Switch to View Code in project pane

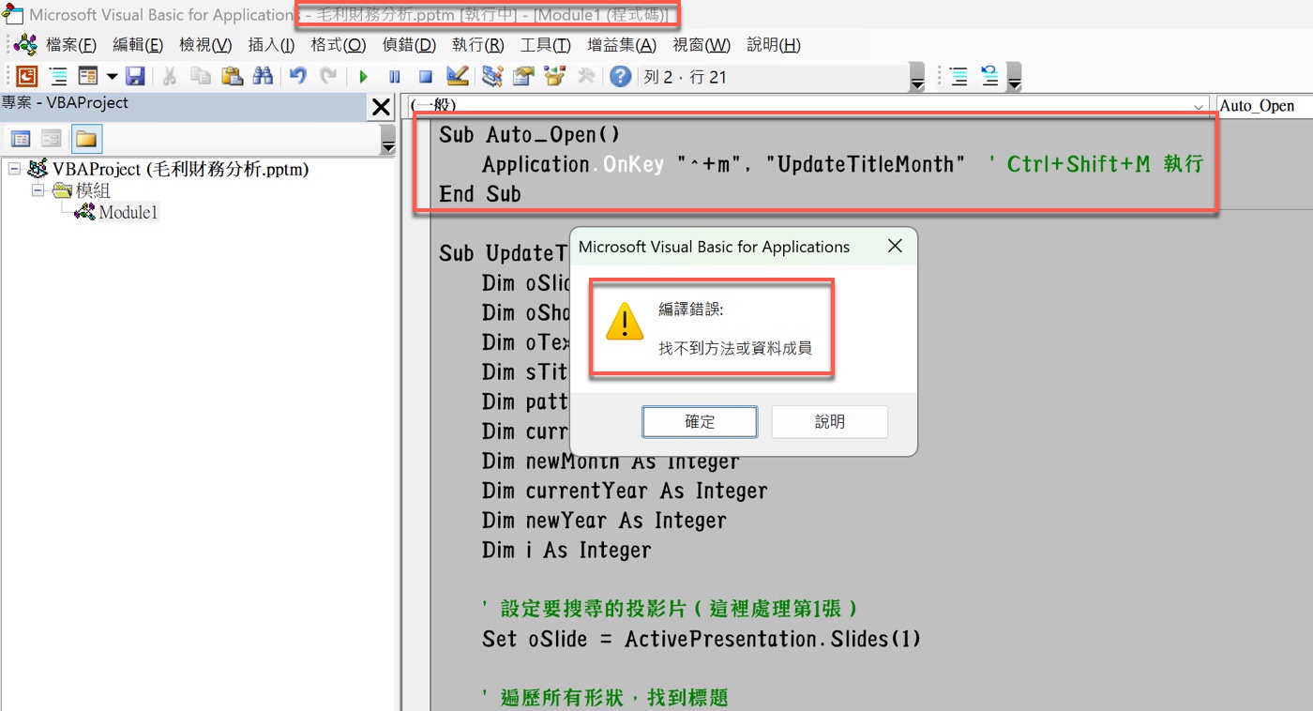[x=21, y=139]
